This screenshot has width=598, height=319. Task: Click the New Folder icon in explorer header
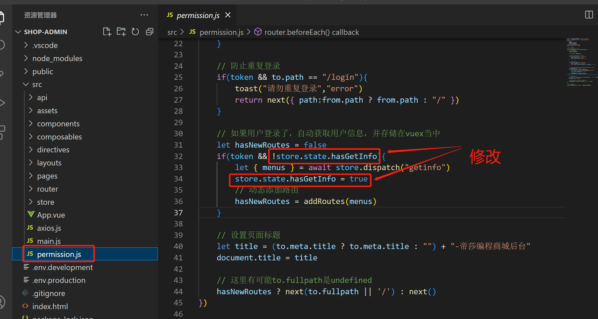point(121,32)
